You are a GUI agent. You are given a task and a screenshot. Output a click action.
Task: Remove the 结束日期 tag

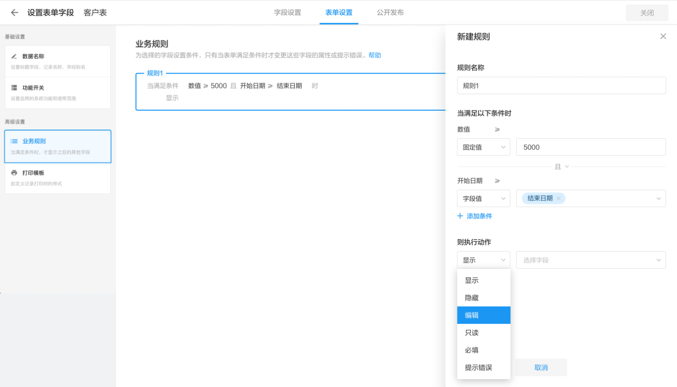click(558, 198)
